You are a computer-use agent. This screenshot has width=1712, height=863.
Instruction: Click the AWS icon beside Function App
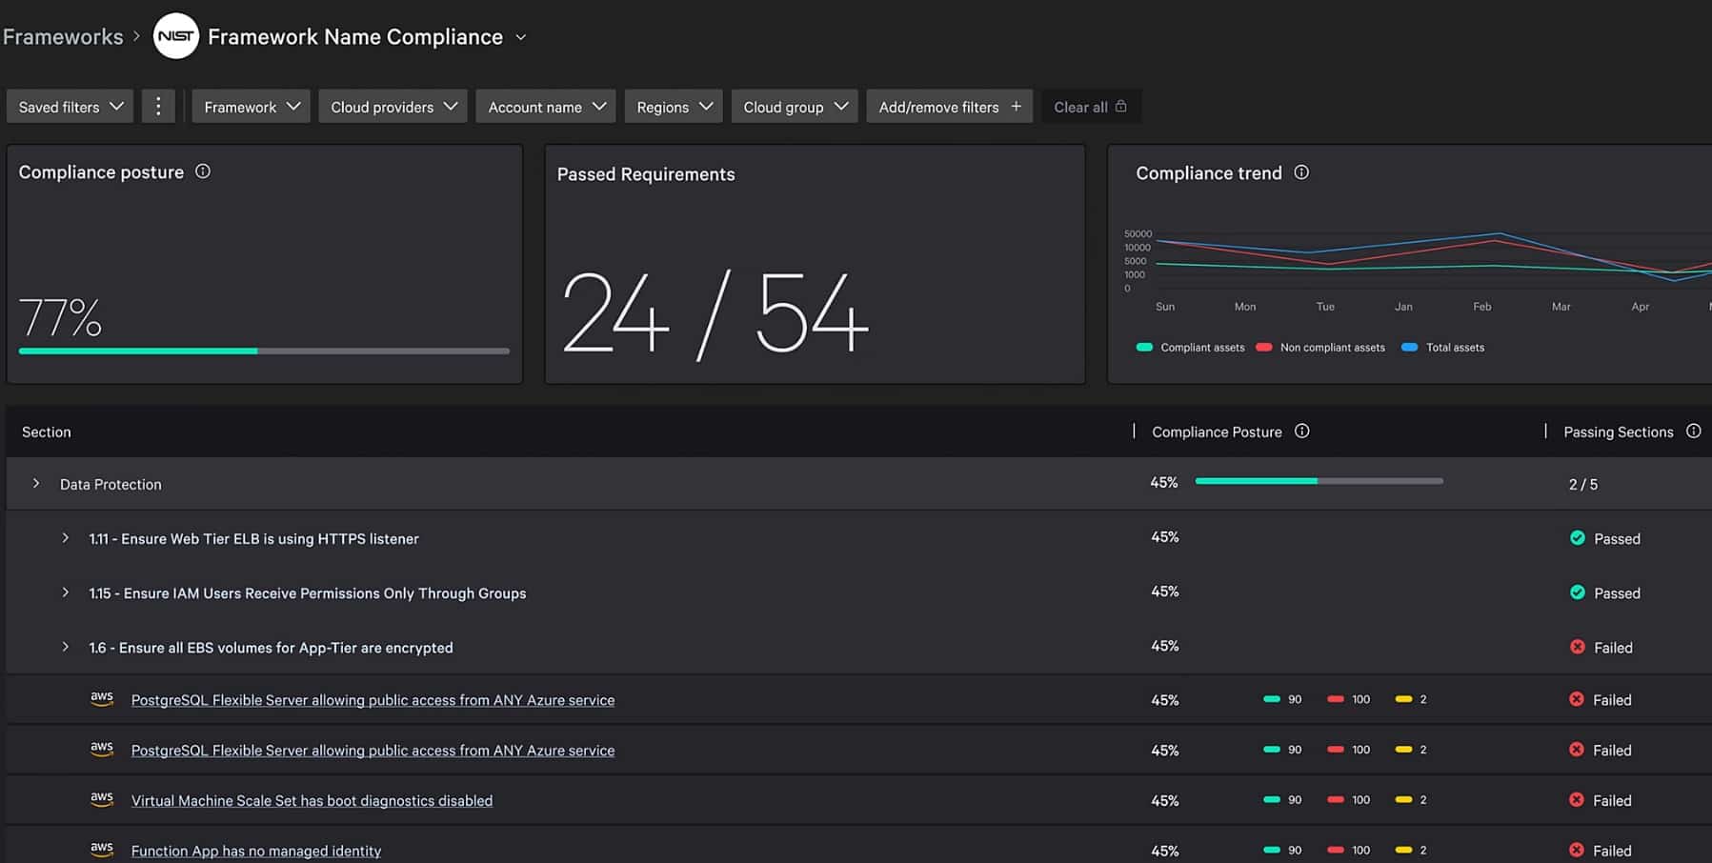[102, 849]
